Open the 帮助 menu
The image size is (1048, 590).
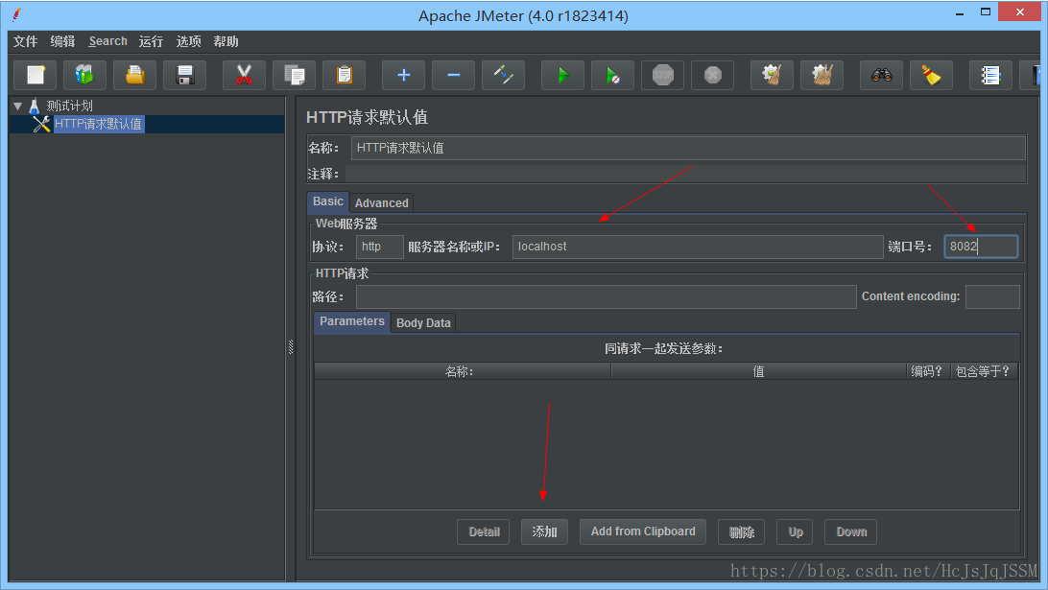[x=226, y=41]
